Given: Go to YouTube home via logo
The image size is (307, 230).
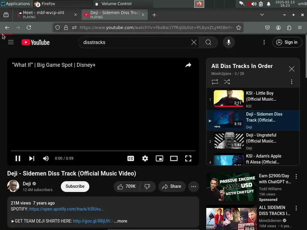Looking at the screenshot, I should point(35,42).
